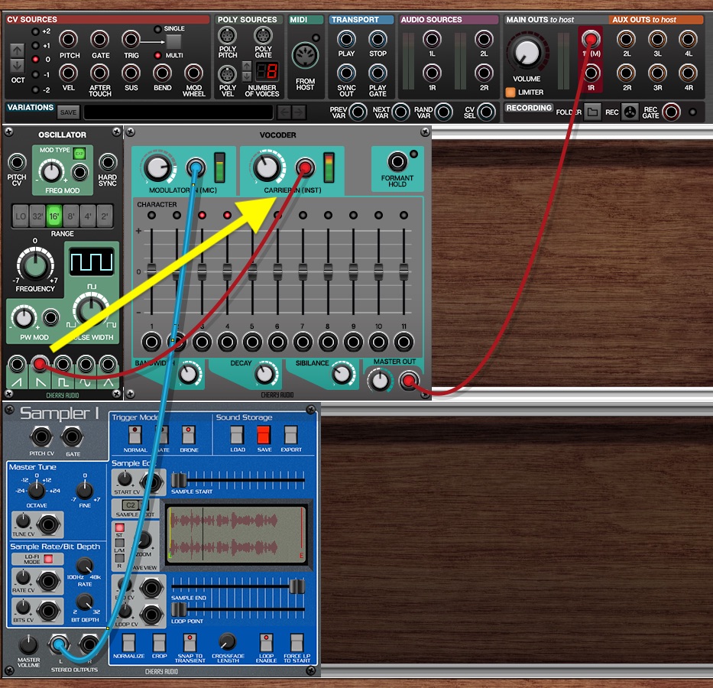Click the sampler EXPORT button
This screenshot has width=713, height=688.
click(291, 435)
